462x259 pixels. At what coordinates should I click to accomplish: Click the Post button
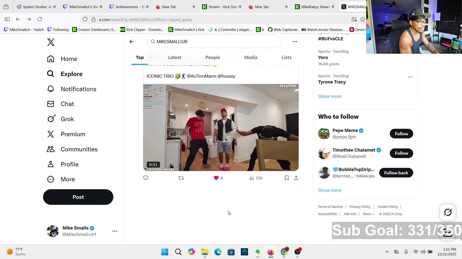pyautogui.click(x=78, y=197)
